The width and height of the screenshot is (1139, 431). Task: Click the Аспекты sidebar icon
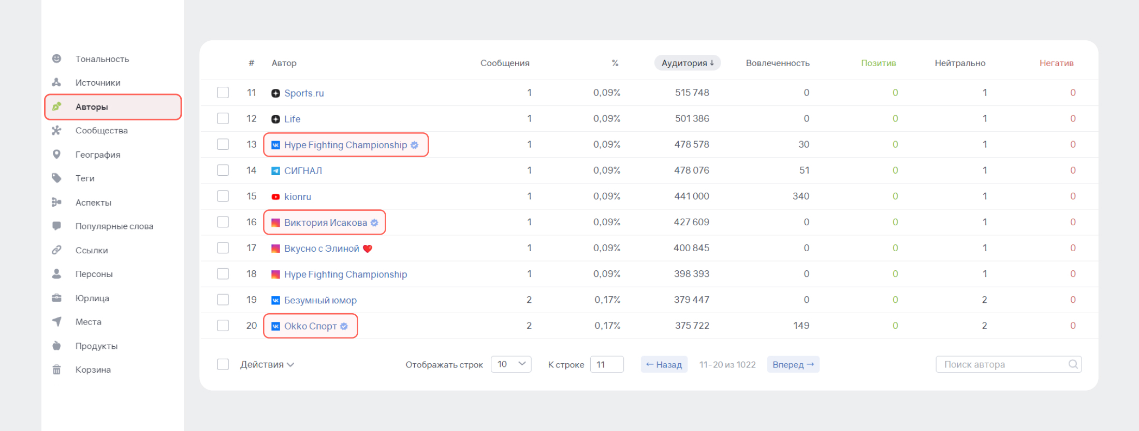(x=57, y=202)
